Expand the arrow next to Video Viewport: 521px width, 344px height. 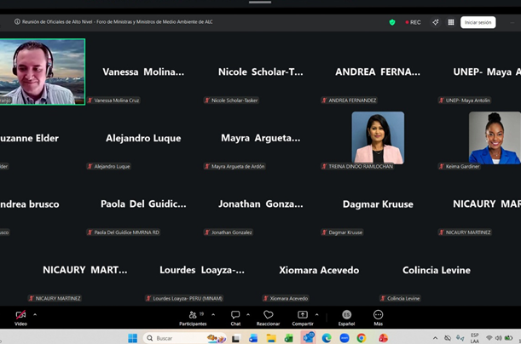click(x=35, y=314)
